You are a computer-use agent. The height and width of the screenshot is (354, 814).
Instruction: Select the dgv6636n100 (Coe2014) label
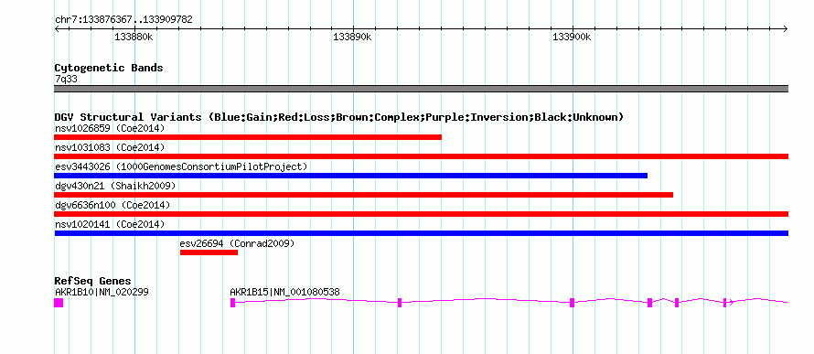point(112,205)
